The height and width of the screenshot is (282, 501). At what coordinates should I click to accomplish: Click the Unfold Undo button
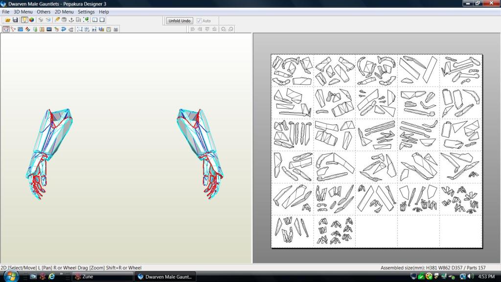179,21
